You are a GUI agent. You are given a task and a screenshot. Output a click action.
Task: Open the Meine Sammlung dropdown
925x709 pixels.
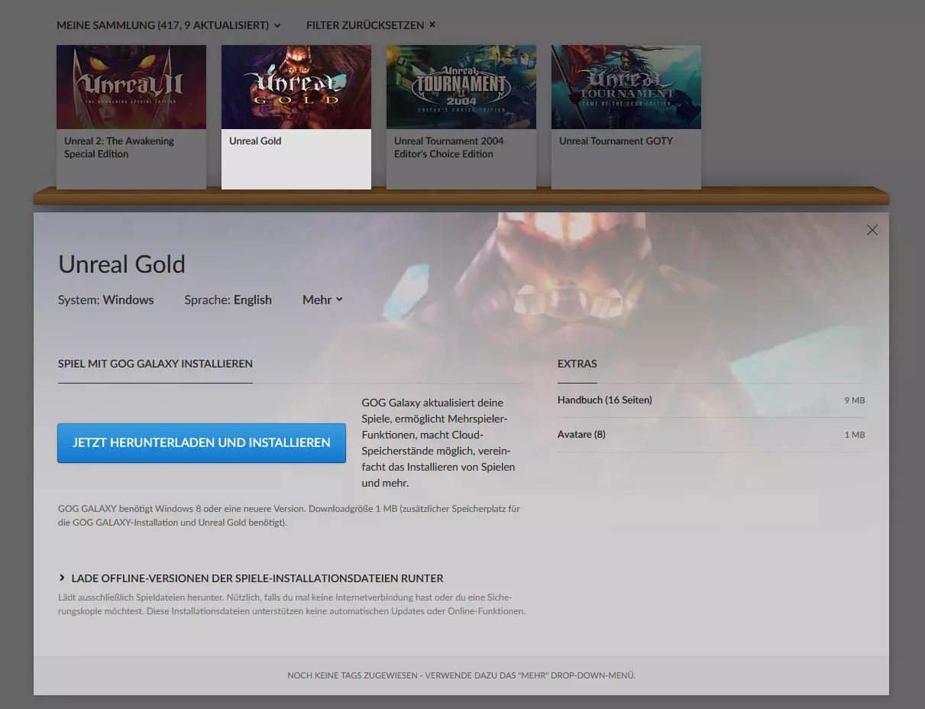[169, 25]
